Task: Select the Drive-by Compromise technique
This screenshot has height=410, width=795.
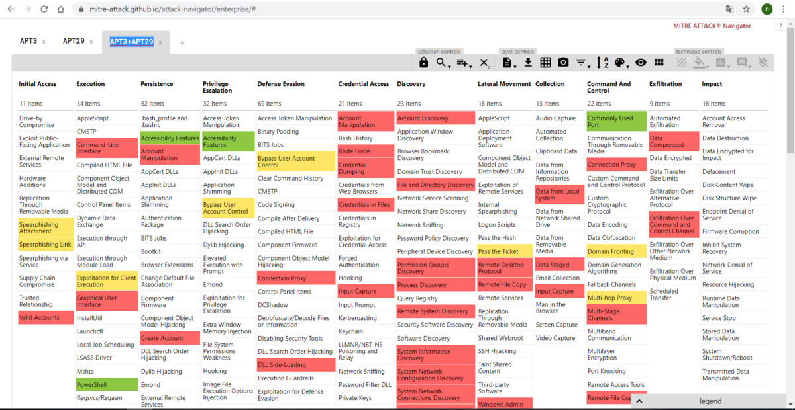Action: coord(46,122)
